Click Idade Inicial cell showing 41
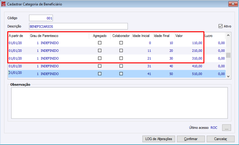Screen dimensions: 239x145 [x=149, y=74]
